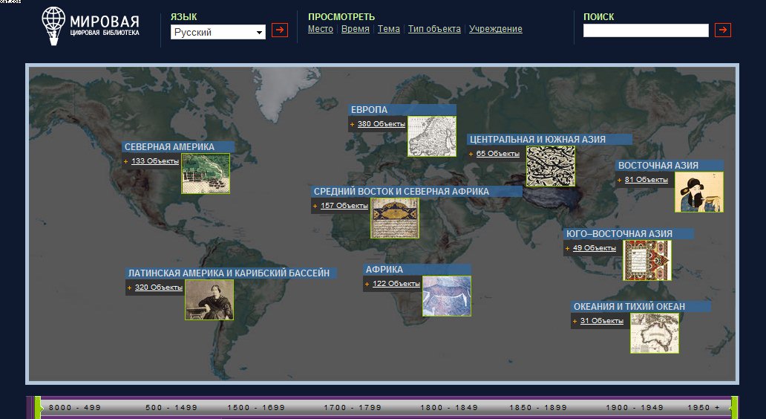Select the ЕВРОПА region heading
Image resolution: width=766 pixels, height=419 pixels.
coord(370,110)
